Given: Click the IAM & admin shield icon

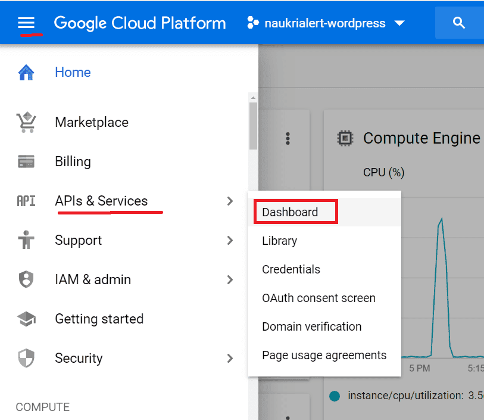Looking at the screenshot, I should tap(26, 280).
